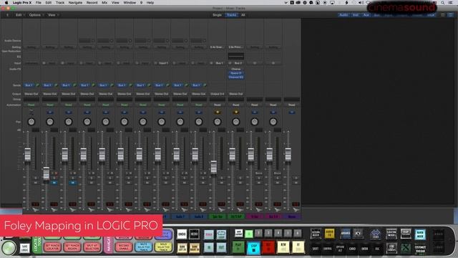The image size is (458, 258).
Task: Bypass the Chorus plug-in on Bus 2 strip
Action: coord(236,70)
